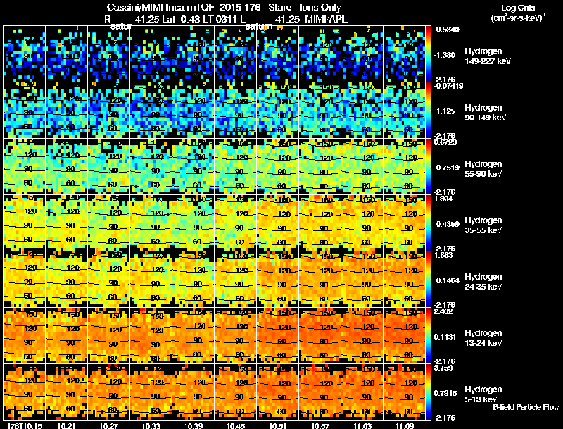Image resolution: width=563 pixels, height=429 pixels.
Task: Click the 0.7915 color scale value
Action: 445,394
